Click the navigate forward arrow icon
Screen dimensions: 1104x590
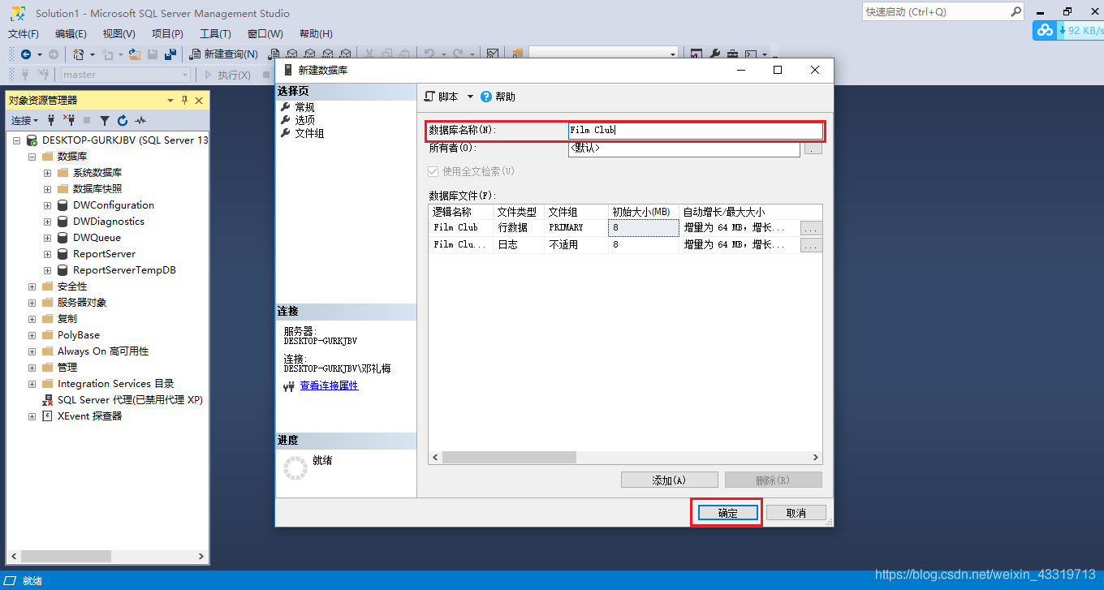click(54, 54)
